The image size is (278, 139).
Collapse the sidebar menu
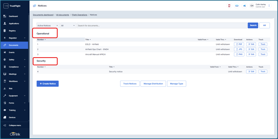point(15,125)
